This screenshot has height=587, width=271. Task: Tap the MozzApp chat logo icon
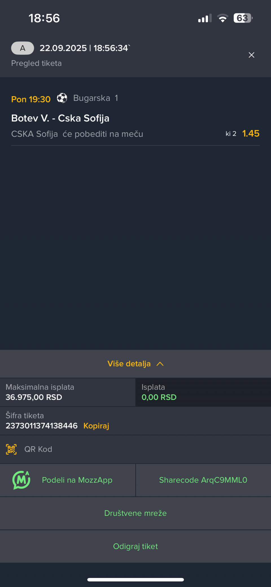click(x=21, y=480)
